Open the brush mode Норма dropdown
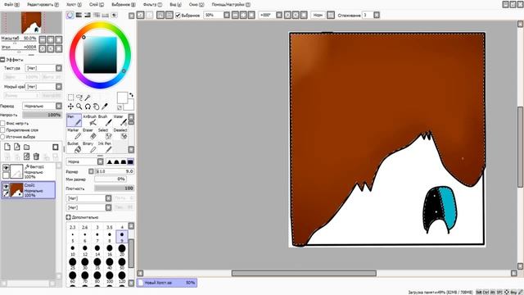This screenshot has width=524, height=295. [85, 161]
